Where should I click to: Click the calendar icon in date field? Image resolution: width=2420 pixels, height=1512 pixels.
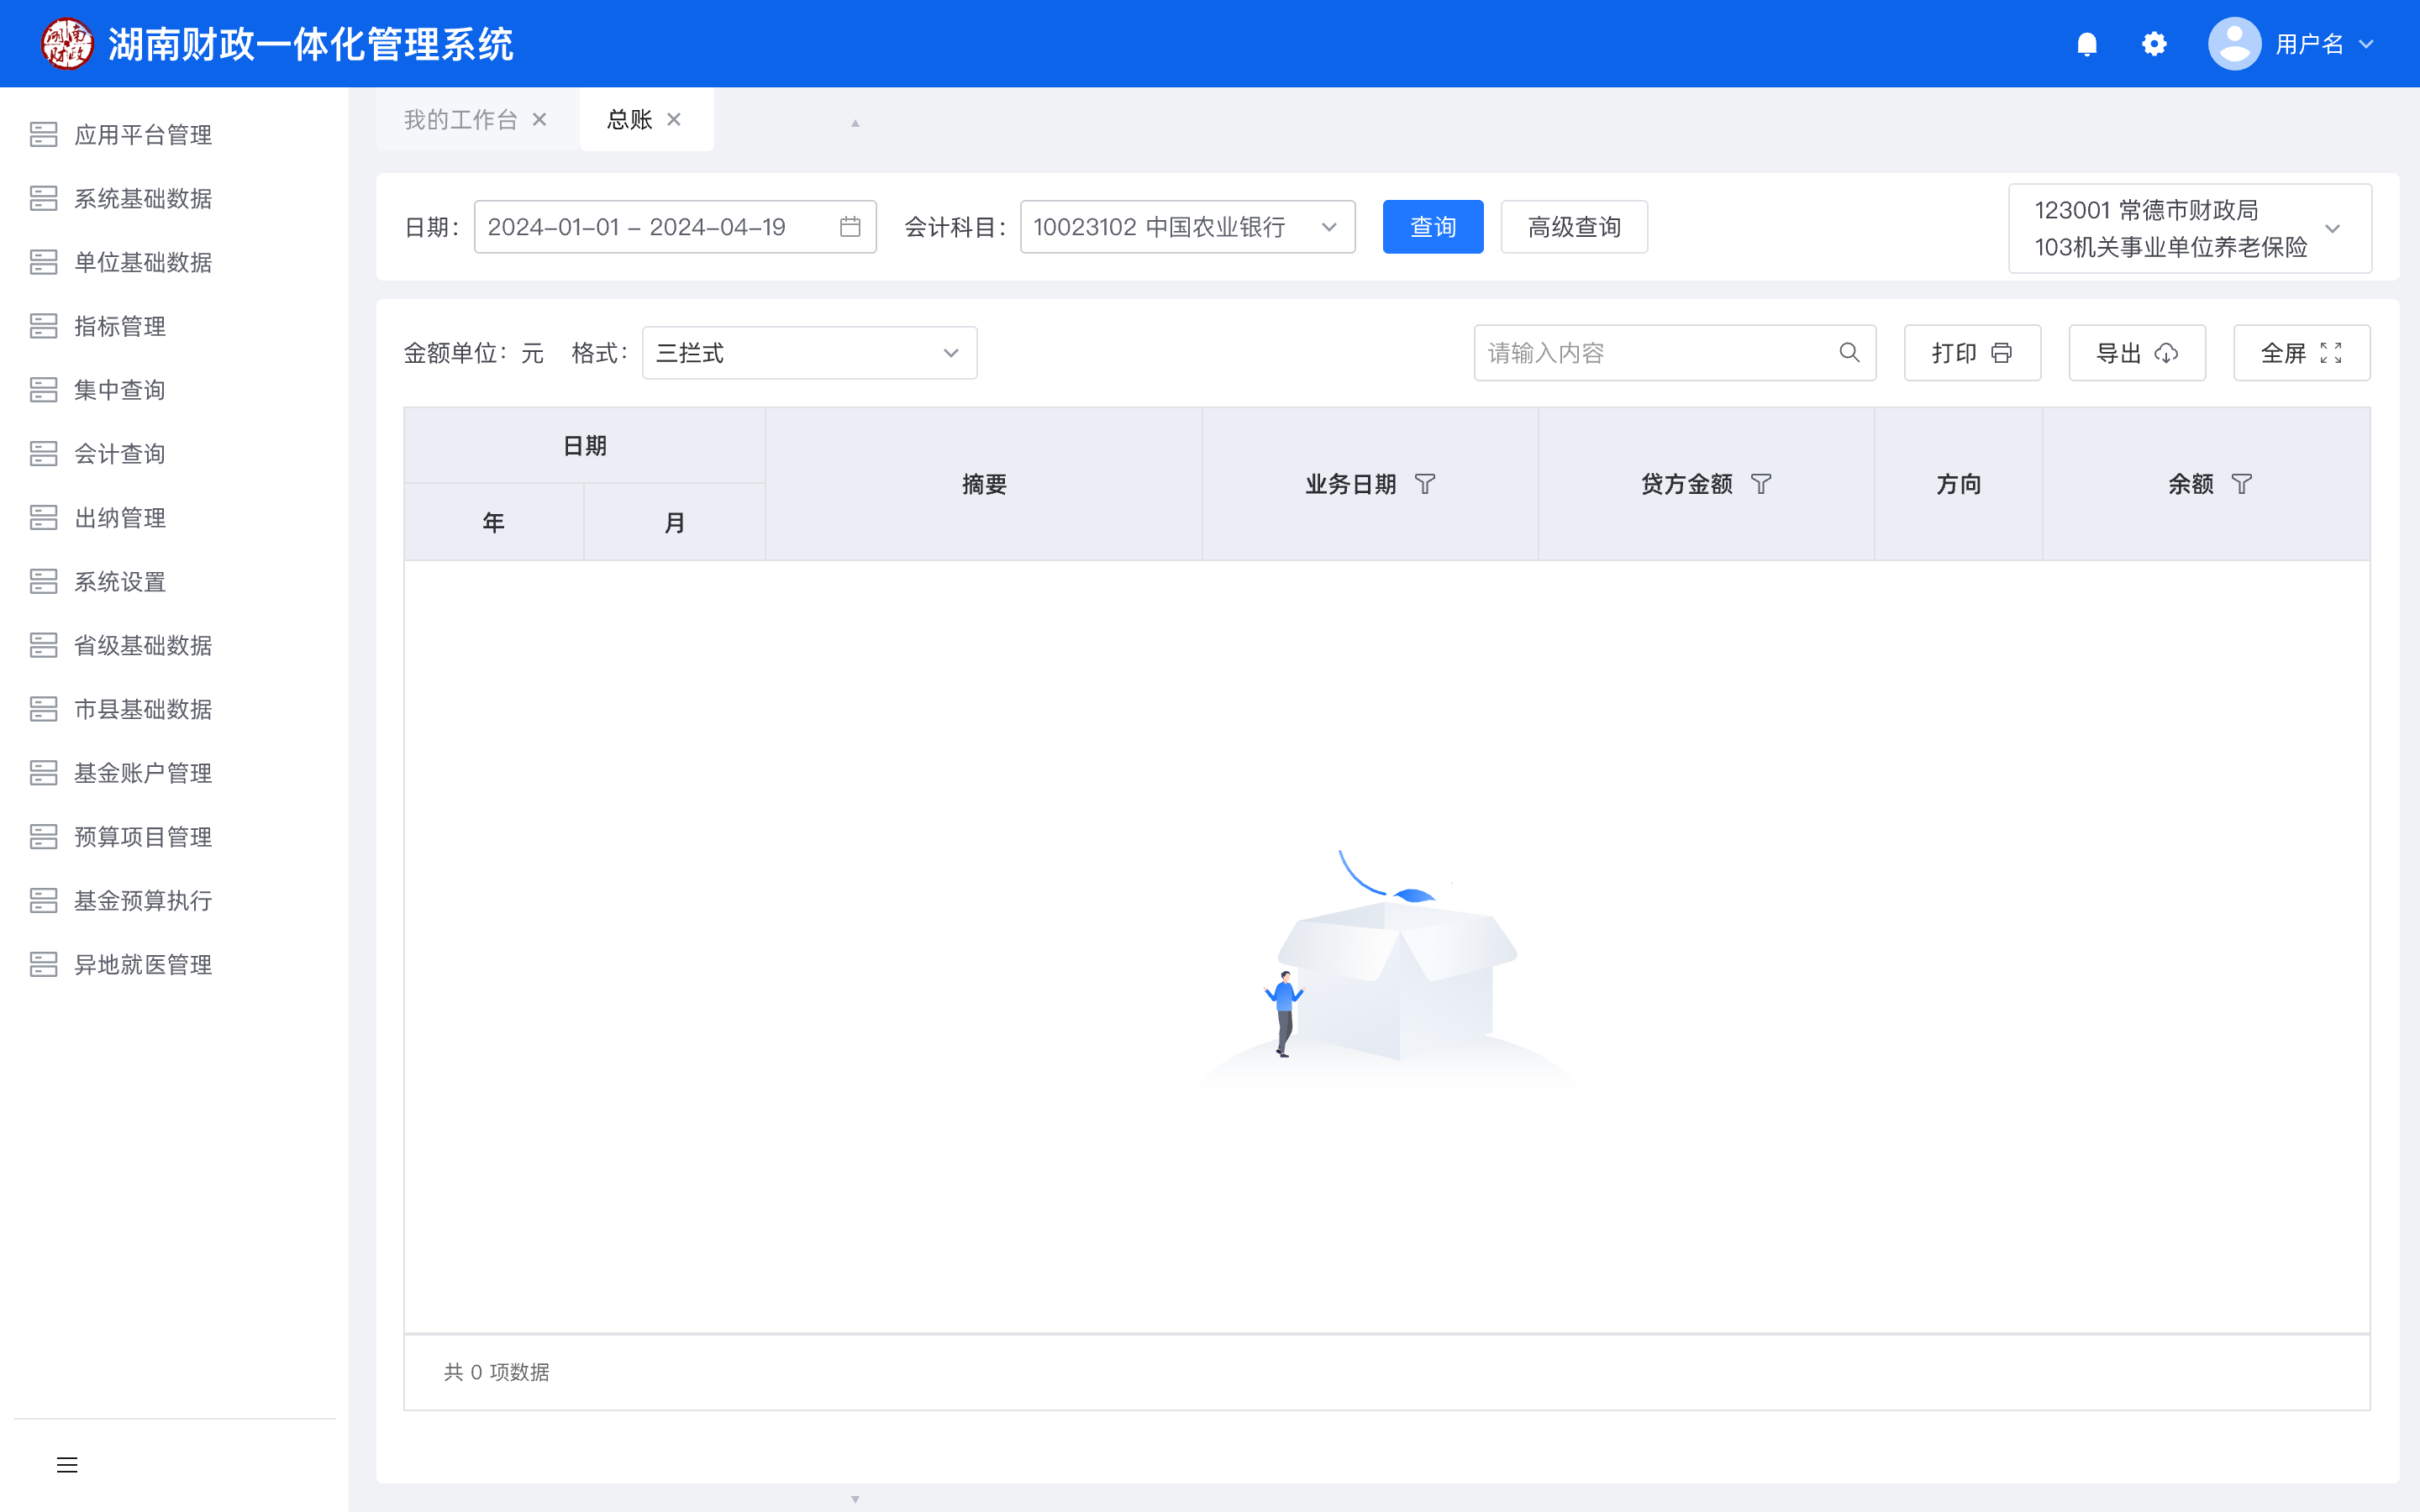(850, 227)
